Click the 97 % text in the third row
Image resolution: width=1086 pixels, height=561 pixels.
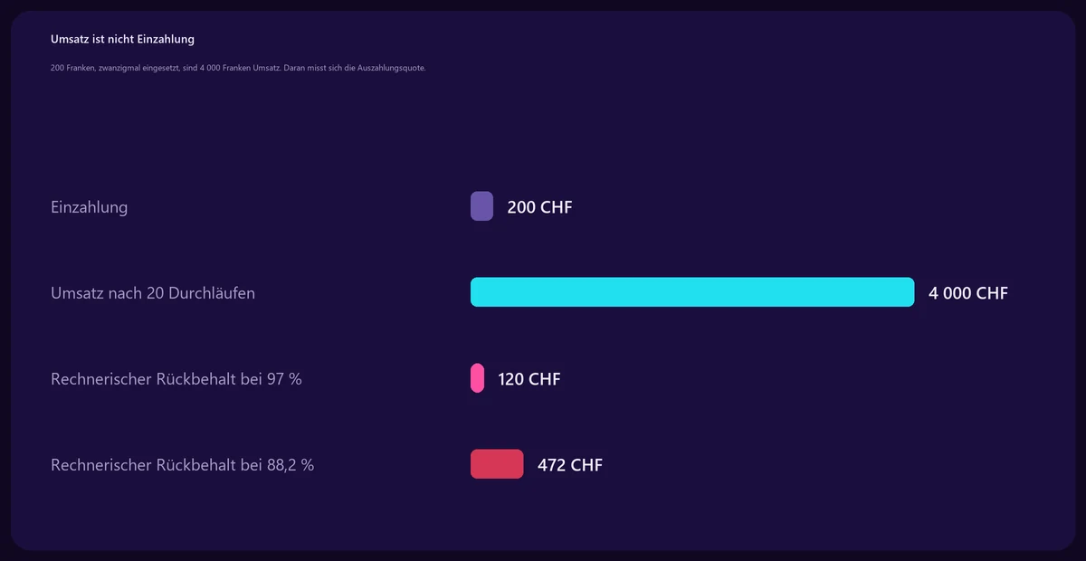pyautogui.click(x=284, y=379)
